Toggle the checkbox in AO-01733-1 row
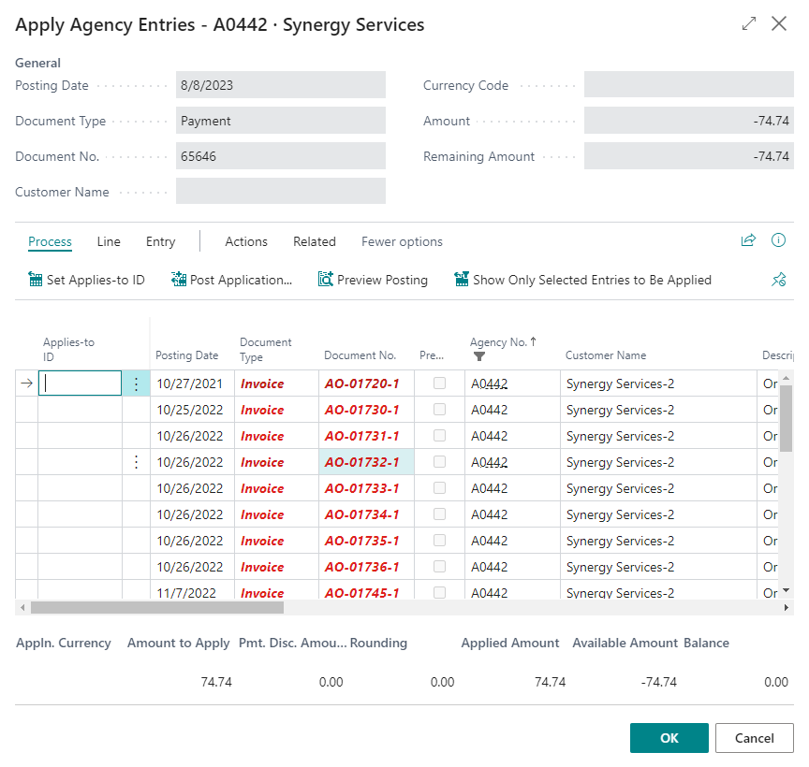809x767 pixels. coord(439,488)
